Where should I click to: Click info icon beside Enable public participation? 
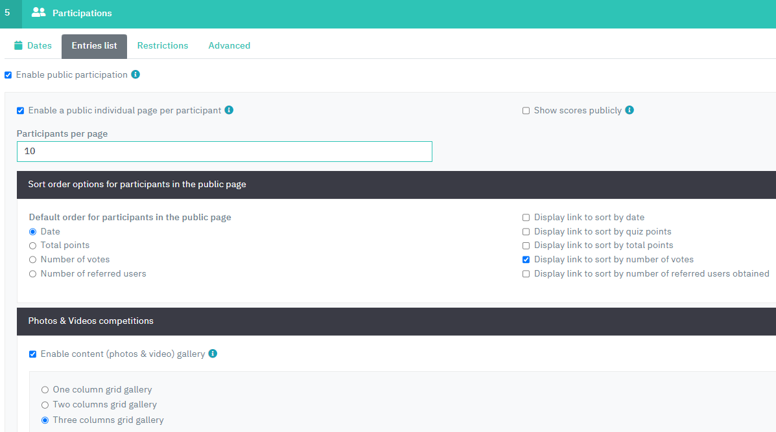[135, 74]
